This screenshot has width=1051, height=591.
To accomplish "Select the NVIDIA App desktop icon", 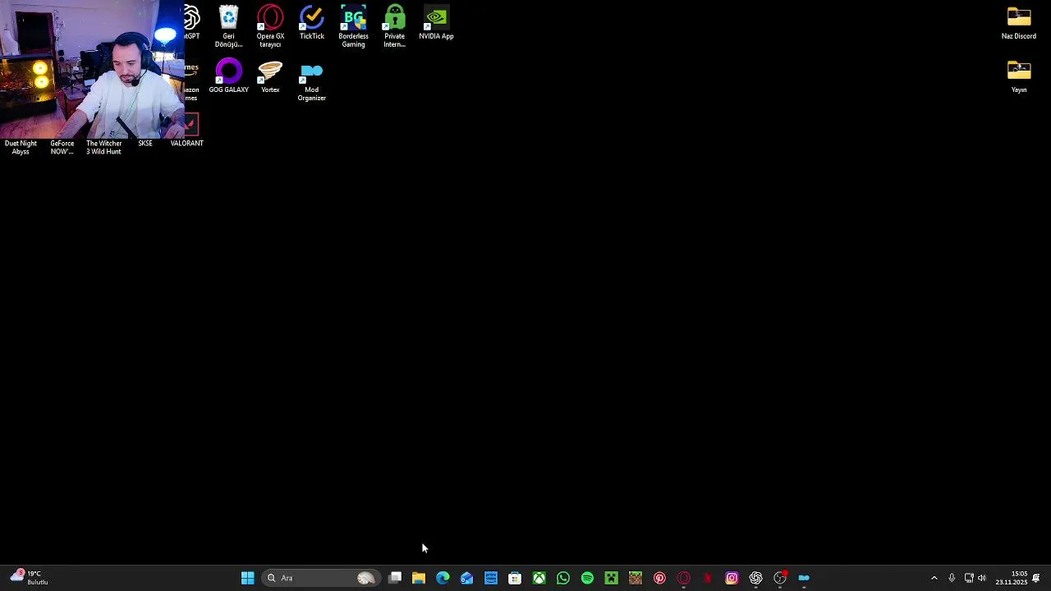I will coord(436,22).
